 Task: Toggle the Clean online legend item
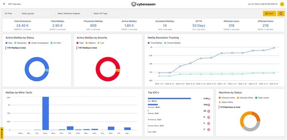pos(262,98)
